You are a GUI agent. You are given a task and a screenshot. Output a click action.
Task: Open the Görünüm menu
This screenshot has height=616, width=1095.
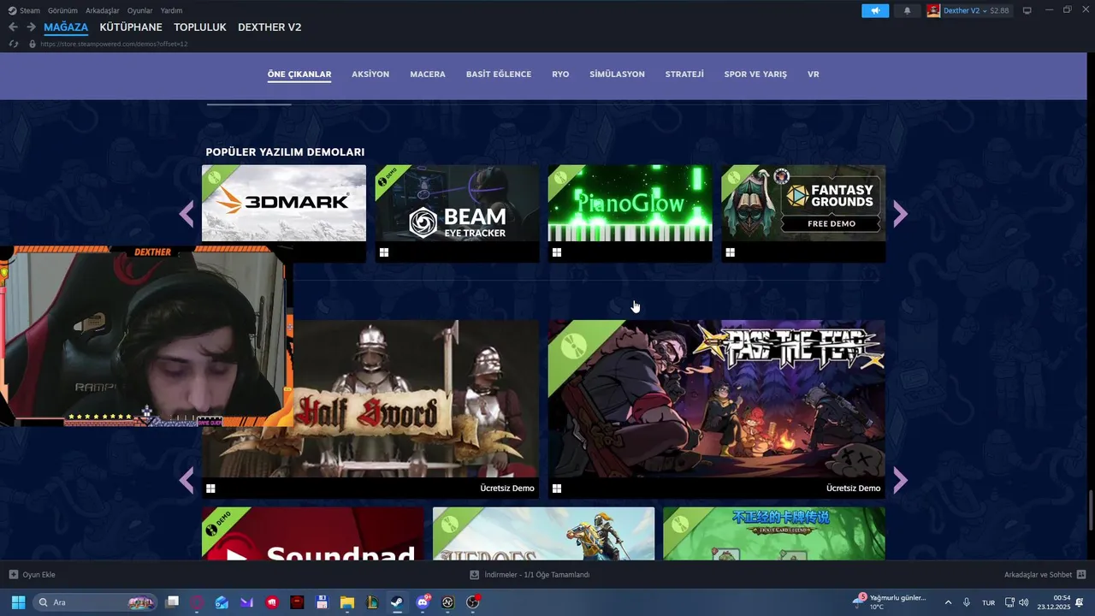tap(62, 10)
